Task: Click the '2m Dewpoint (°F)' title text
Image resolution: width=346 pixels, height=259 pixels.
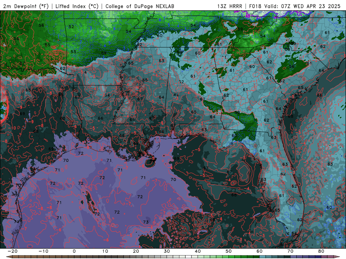Action: click(26, 6)
